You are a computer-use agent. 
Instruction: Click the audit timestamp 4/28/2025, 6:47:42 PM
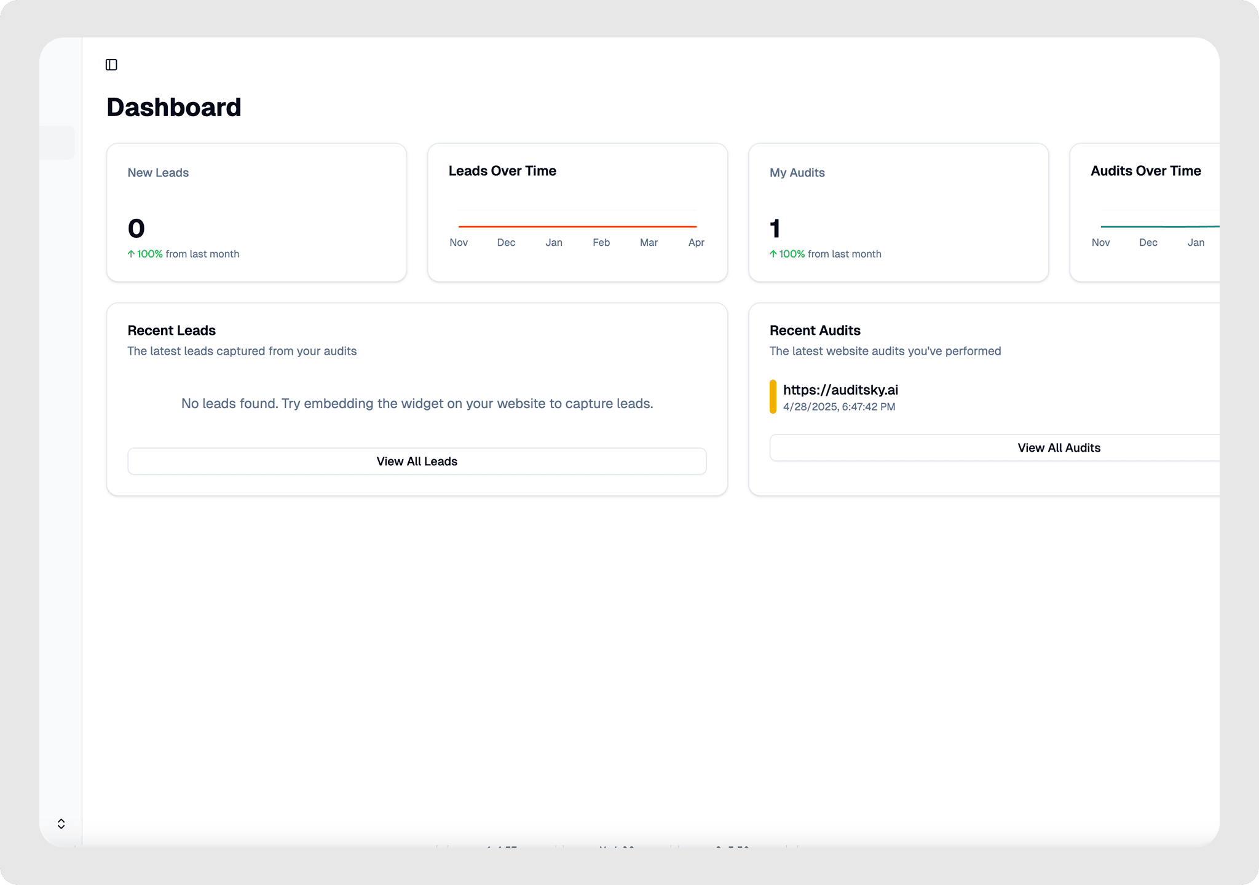pos(839,407)
